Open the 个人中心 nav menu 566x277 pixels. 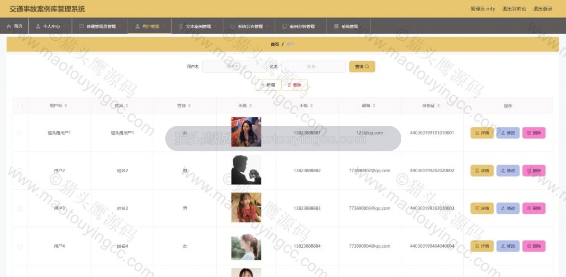(50, 26)
